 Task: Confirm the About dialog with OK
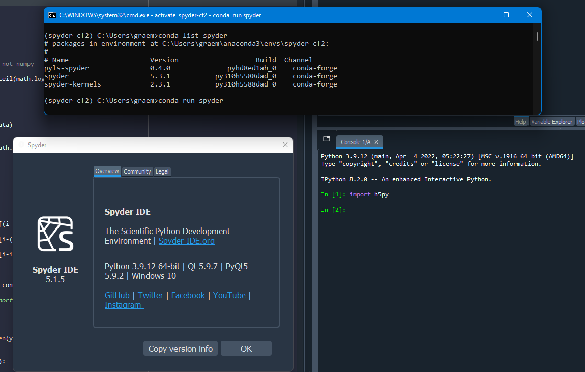(246, 348)
